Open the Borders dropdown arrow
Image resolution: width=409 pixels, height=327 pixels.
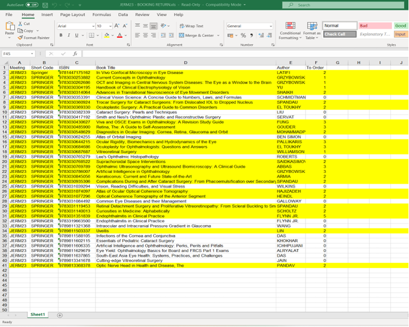point(97,35)
